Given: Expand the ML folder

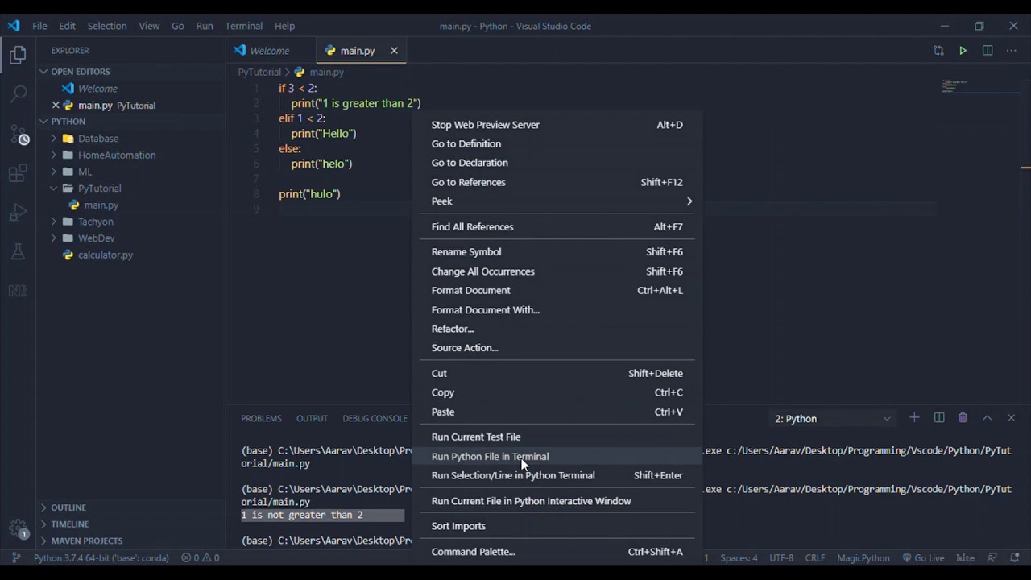Looking at the screenshot, I should (x=85, y=172).
